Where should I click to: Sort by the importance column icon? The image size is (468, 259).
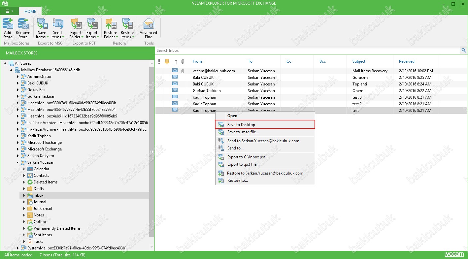pyautogui.click(x=159, y=61)
